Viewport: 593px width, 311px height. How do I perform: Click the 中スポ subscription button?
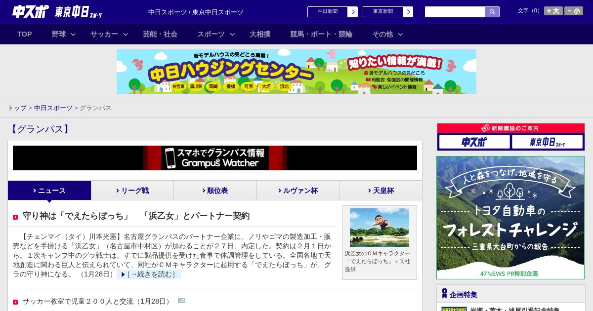474,142
